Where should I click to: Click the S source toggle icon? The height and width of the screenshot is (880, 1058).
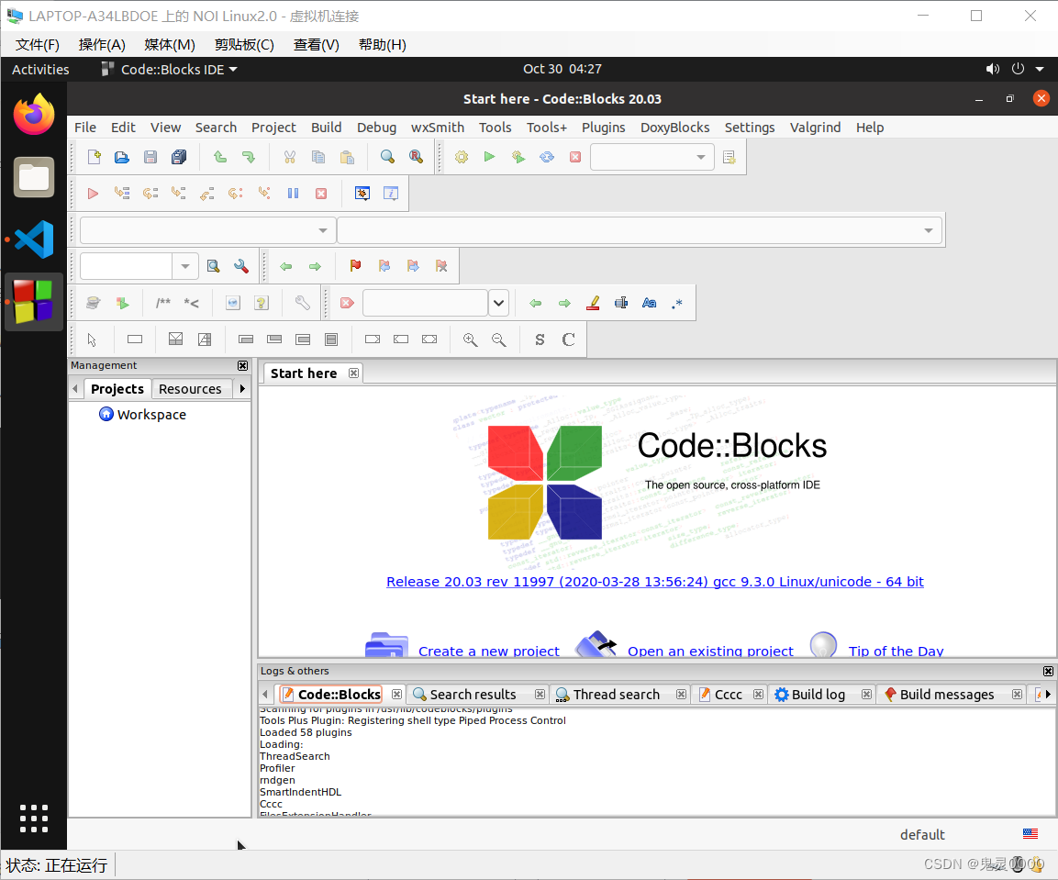[540, 340]
